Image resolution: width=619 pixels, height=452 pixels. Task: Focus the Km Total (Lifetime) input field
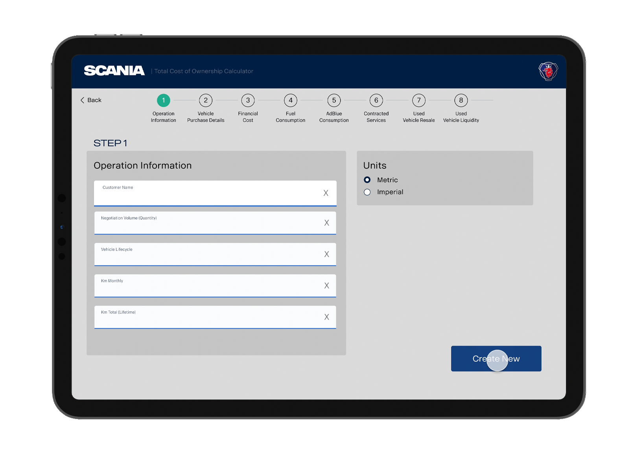(215, 317)
